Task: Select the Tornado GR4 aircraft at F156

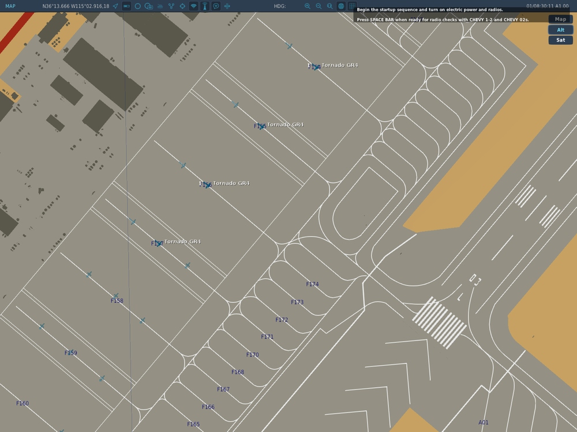Action: (207, 185)
